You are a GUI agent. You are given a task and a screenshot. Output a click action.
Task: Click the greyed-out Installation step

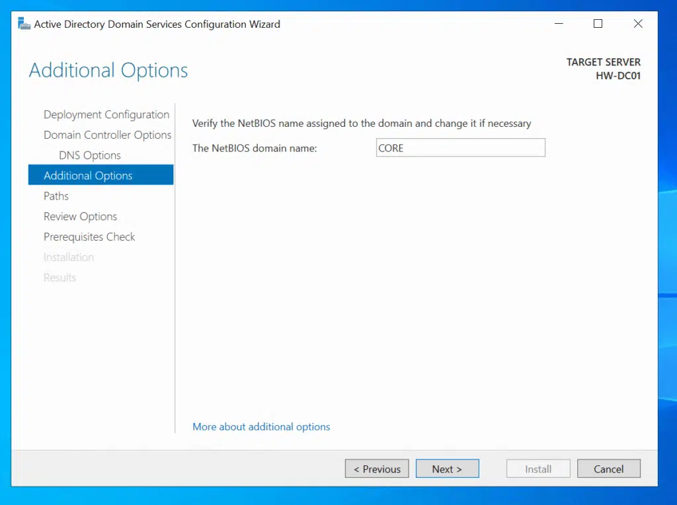[x=69, y=258]
